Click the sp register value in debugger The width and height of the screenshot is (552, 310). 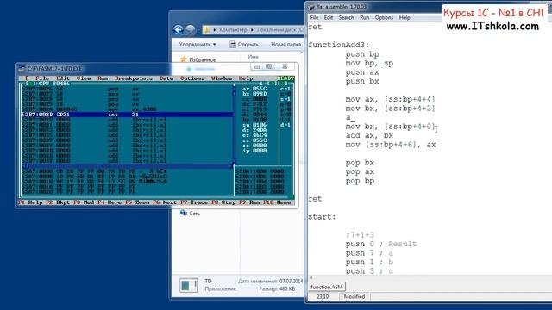pyautogui.click(x=260, y=125)
